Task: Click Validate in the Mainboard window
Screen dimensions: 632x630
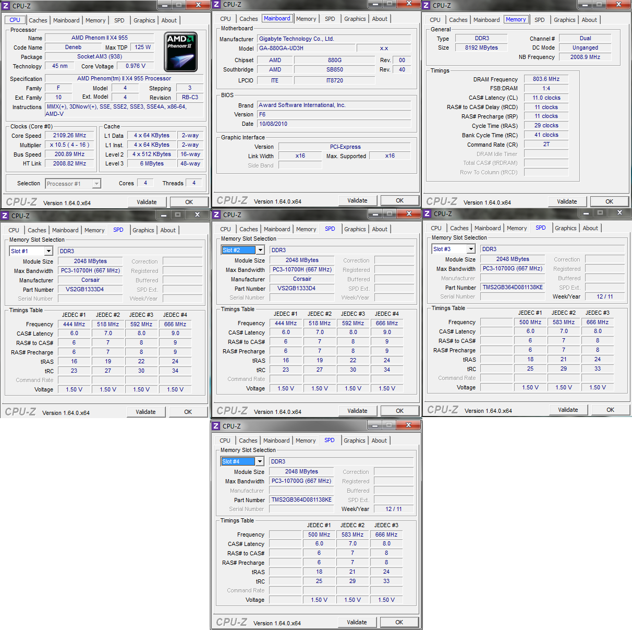Action: pos(357,200)
